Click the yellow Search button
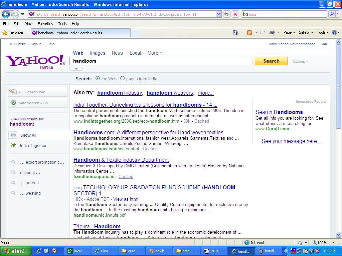This screenshot has height=256, width=342. click(x=271, y=61)
